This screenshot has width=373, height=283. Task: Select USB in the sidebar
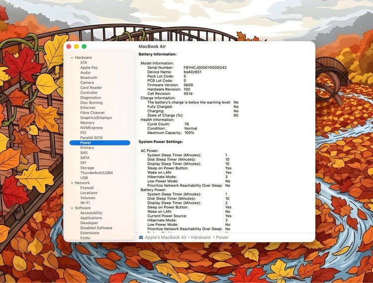84,178
